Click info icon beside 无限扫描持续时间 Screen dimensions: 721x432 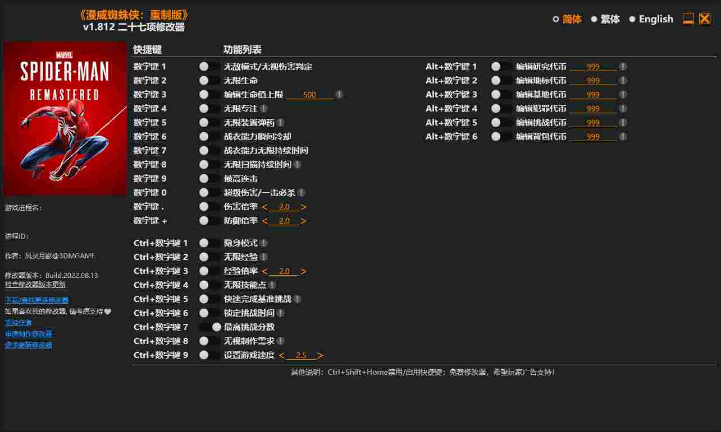coord(297,165)
